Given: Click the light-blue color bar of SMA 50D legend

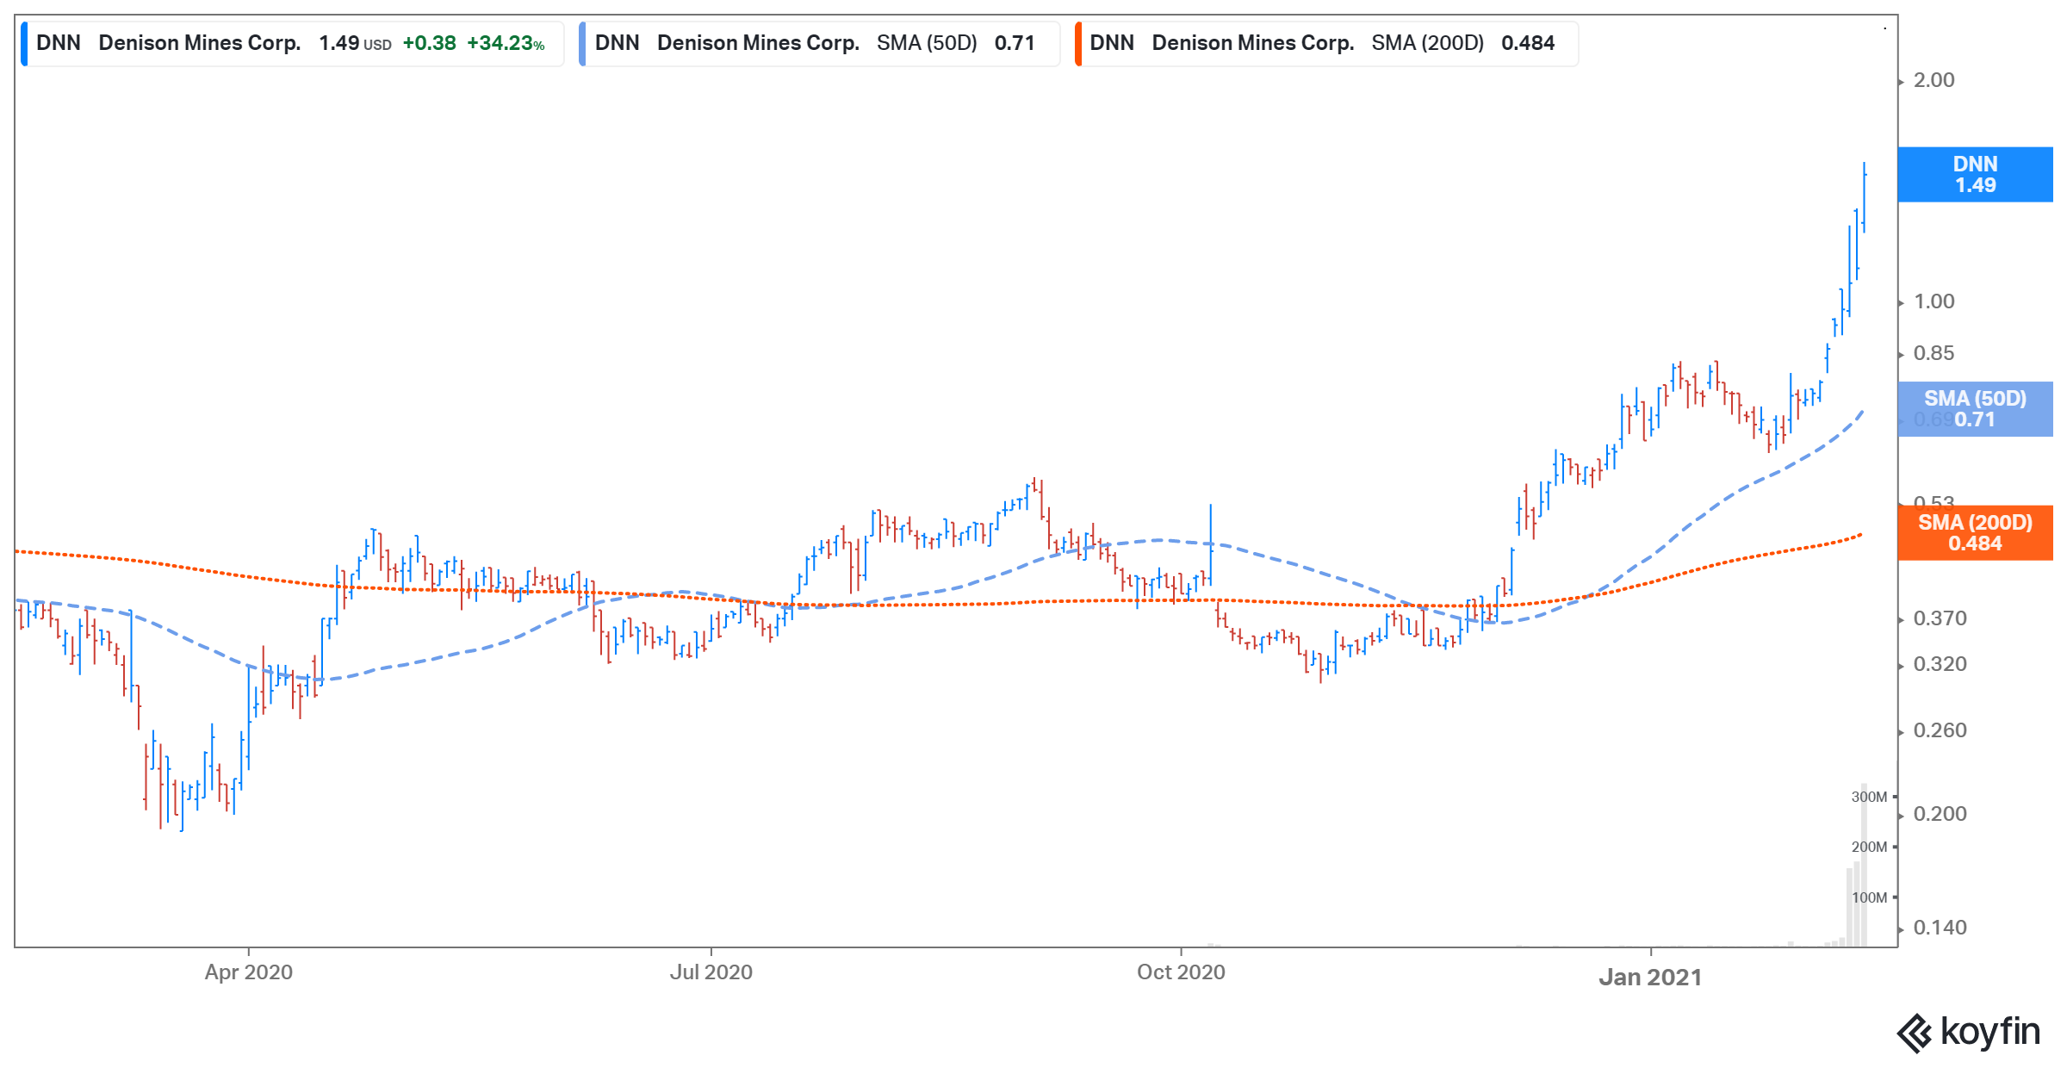Looking at the screenshot, I should 582,43.
